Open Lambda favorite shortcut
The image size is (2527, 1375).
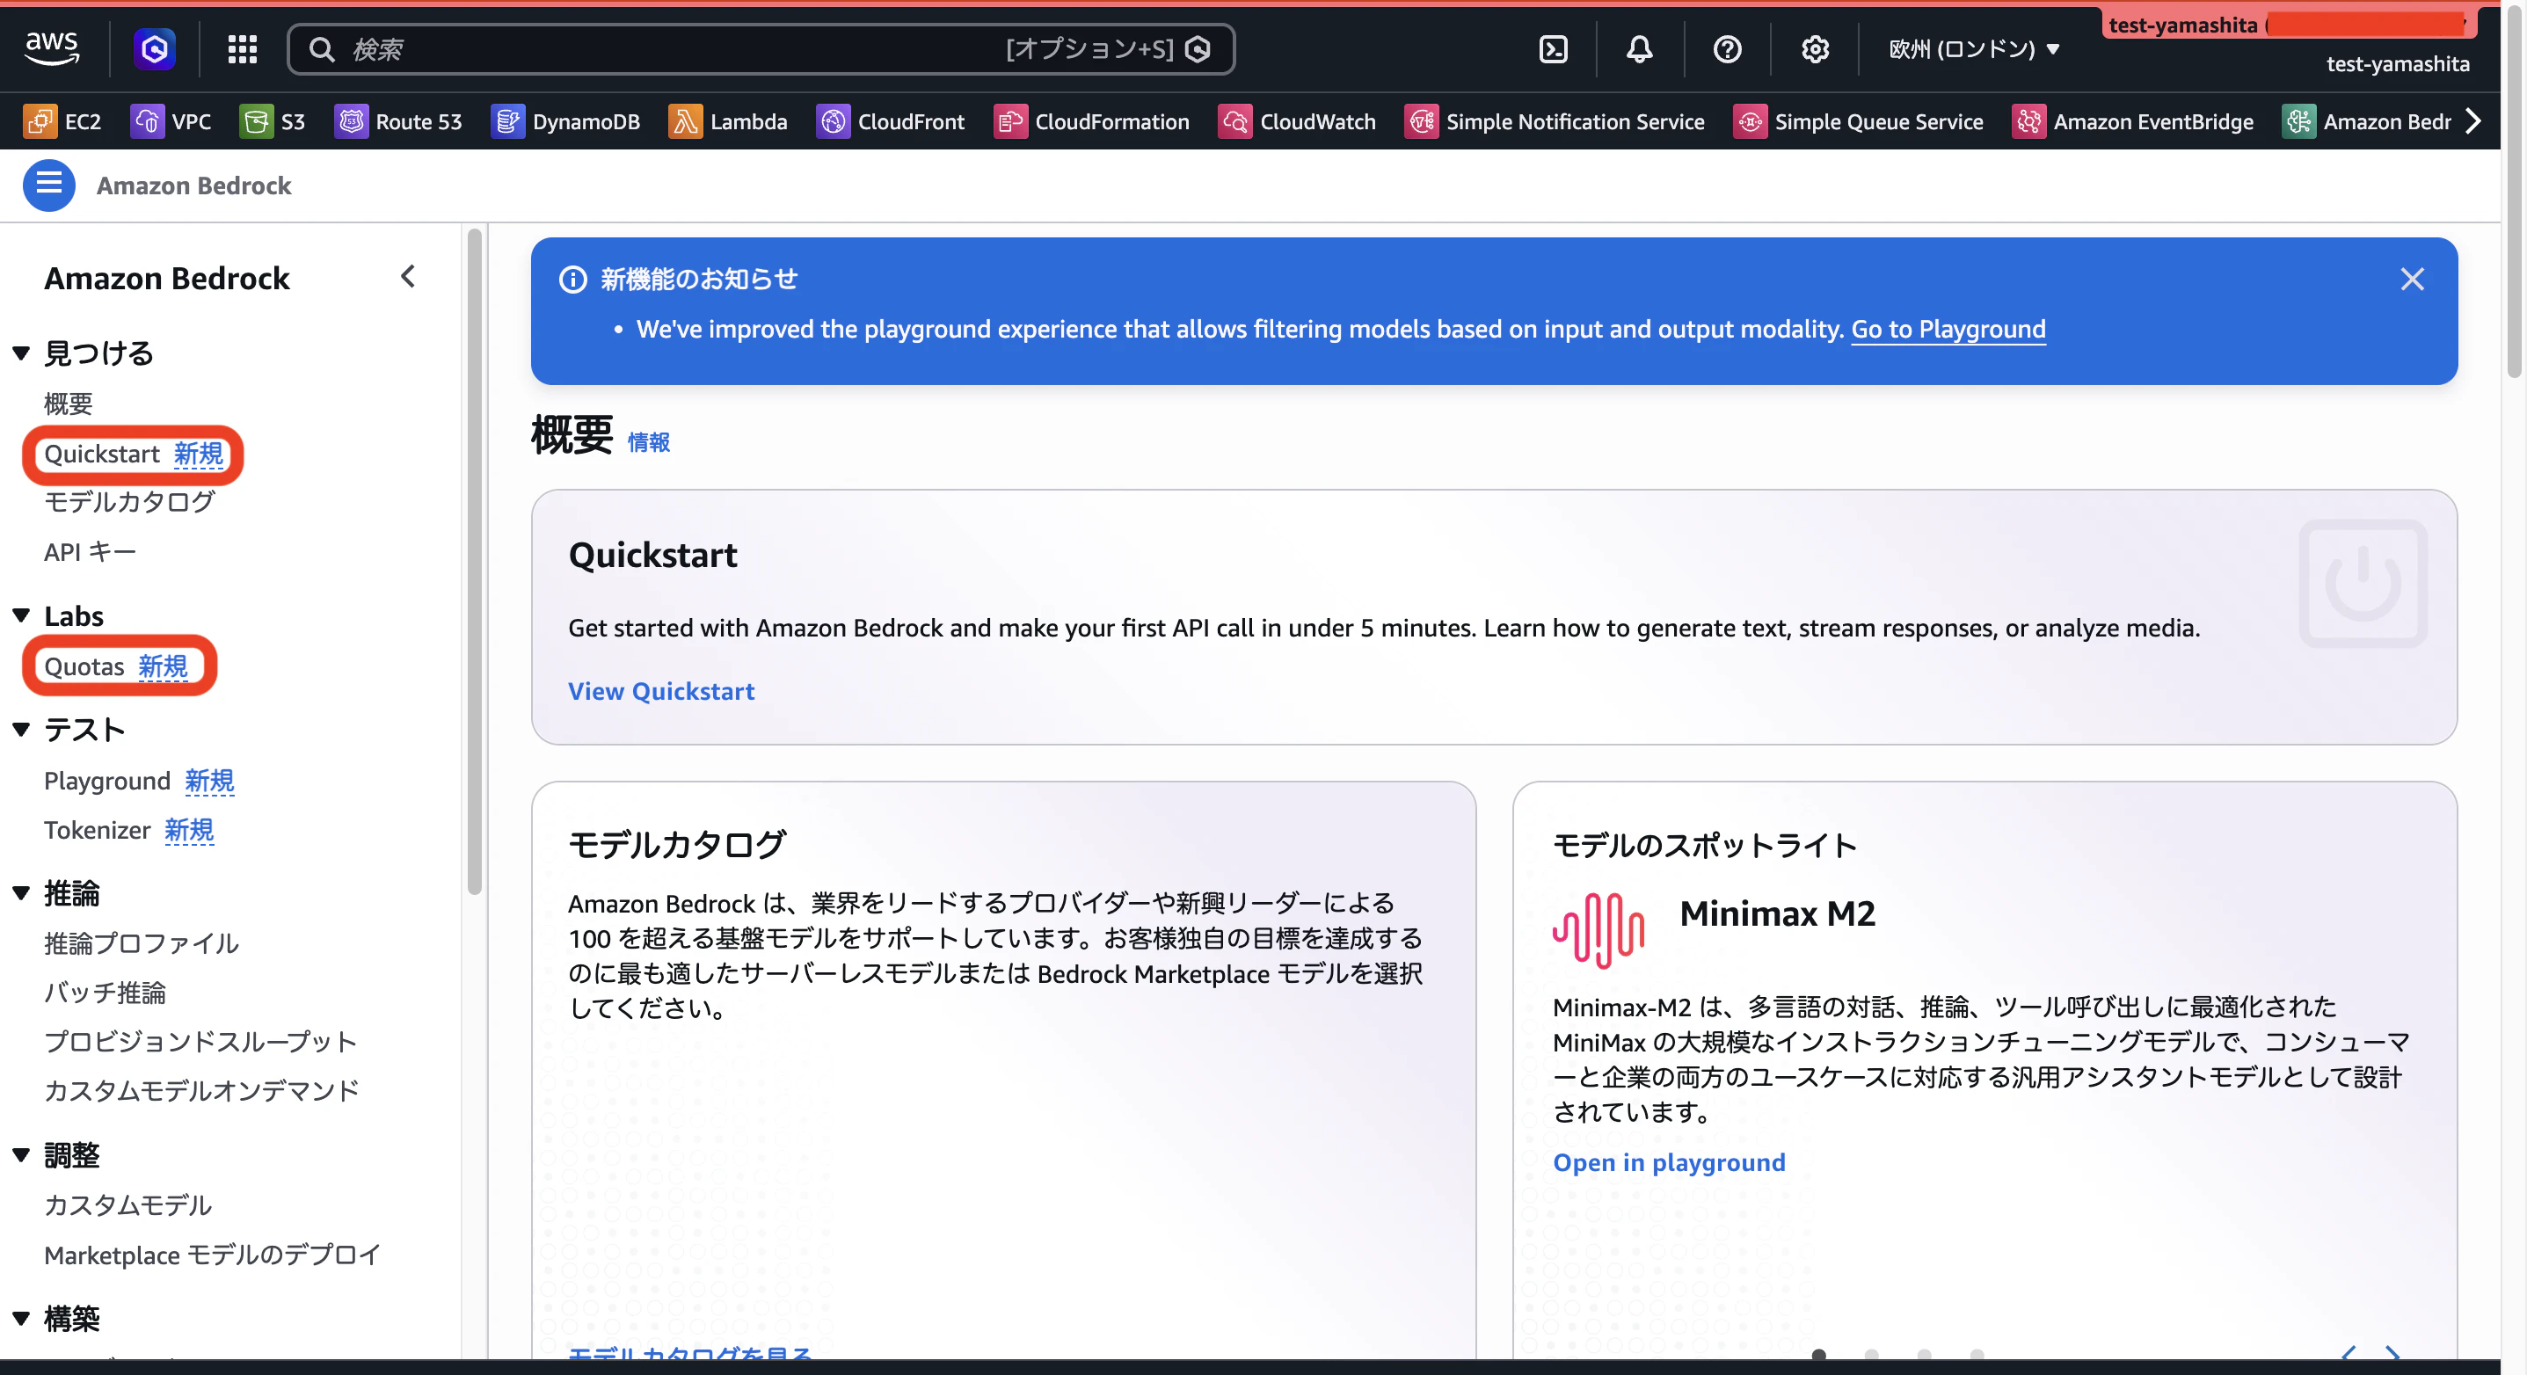point(728,121)
